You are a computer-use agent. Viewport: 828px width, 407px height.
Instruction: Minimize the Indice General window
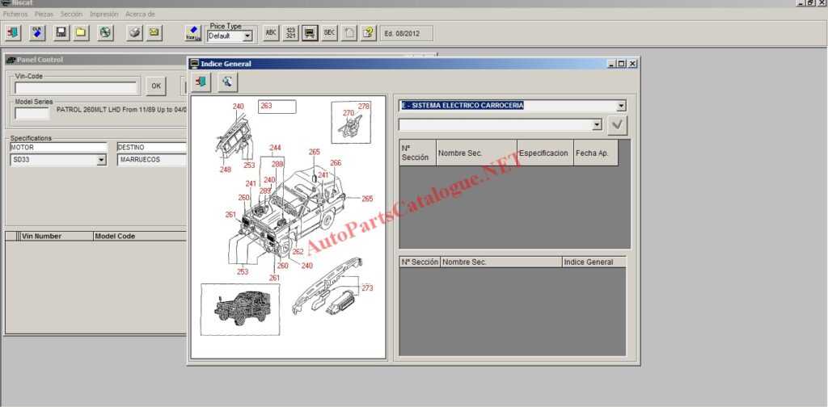[x=612, y=64]
